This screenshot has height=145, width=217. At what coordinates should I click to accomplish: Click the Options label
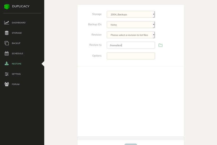click(x=97, y=56)
